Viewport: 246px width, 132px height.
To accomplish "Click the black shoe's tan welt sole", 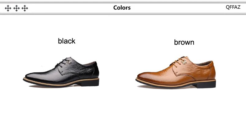I will pyautogui.click(x=61, y=82).
